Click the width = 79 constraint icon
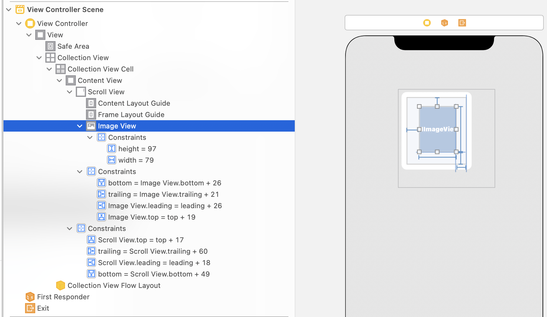Viewport: 547px width, 317px height. point(112,160)
